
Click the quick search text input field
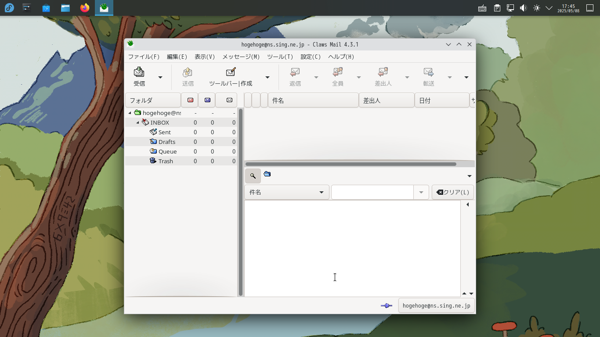click(372, 192)
